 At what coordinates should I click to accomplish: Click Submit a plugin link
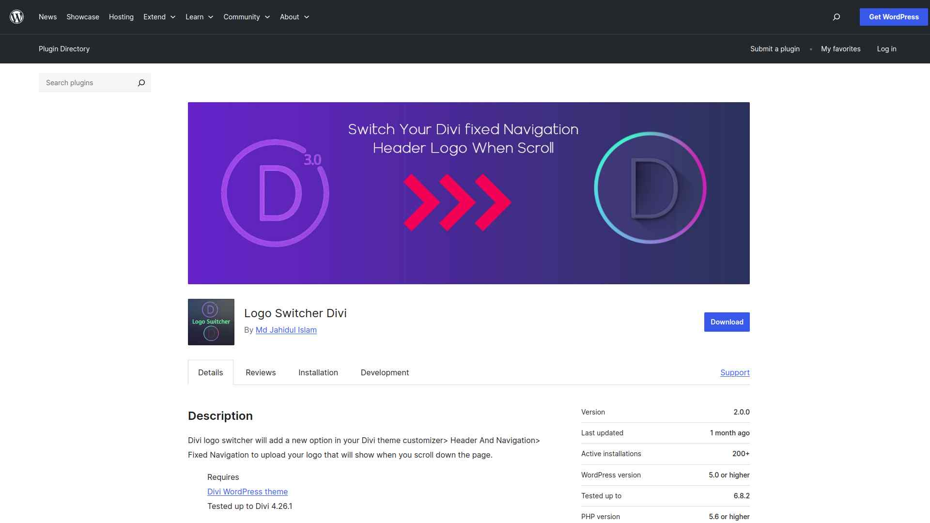(x=775, y=49)
